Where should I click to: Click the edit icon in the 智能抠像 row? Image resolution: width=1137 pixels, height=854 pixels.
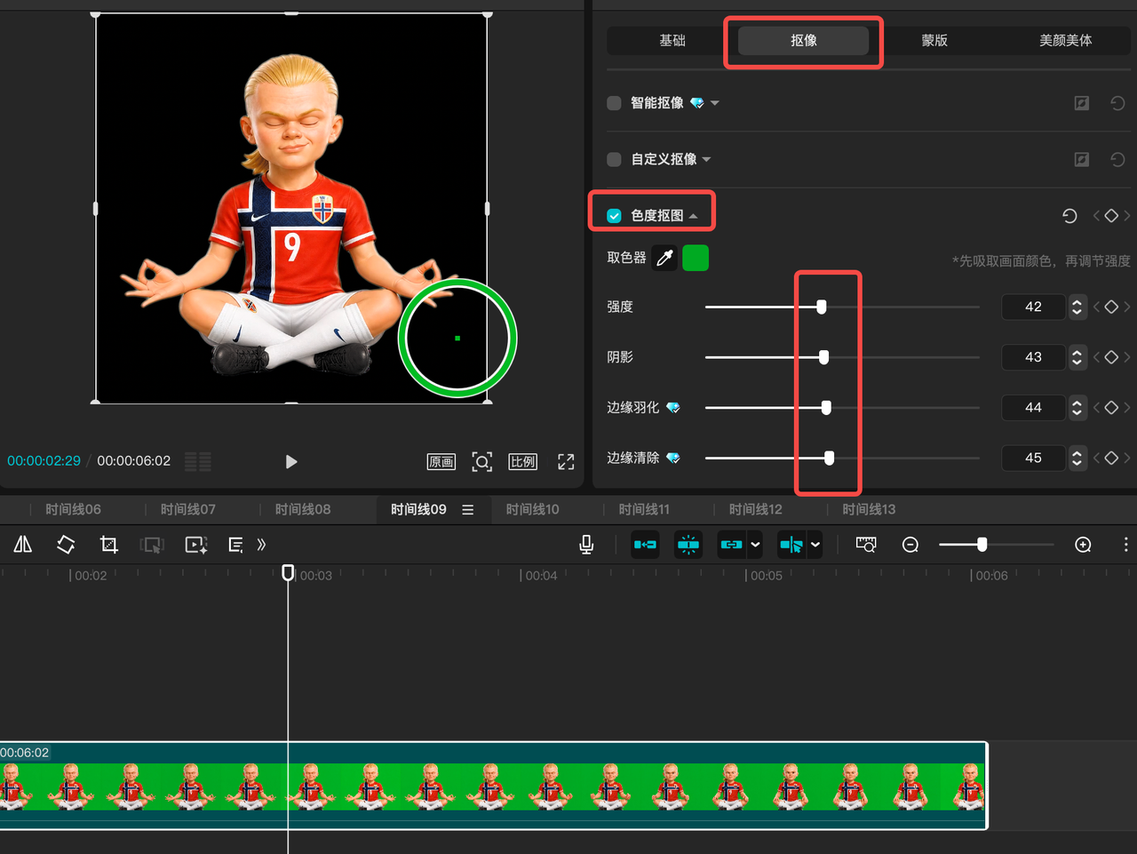[1082, 103]
